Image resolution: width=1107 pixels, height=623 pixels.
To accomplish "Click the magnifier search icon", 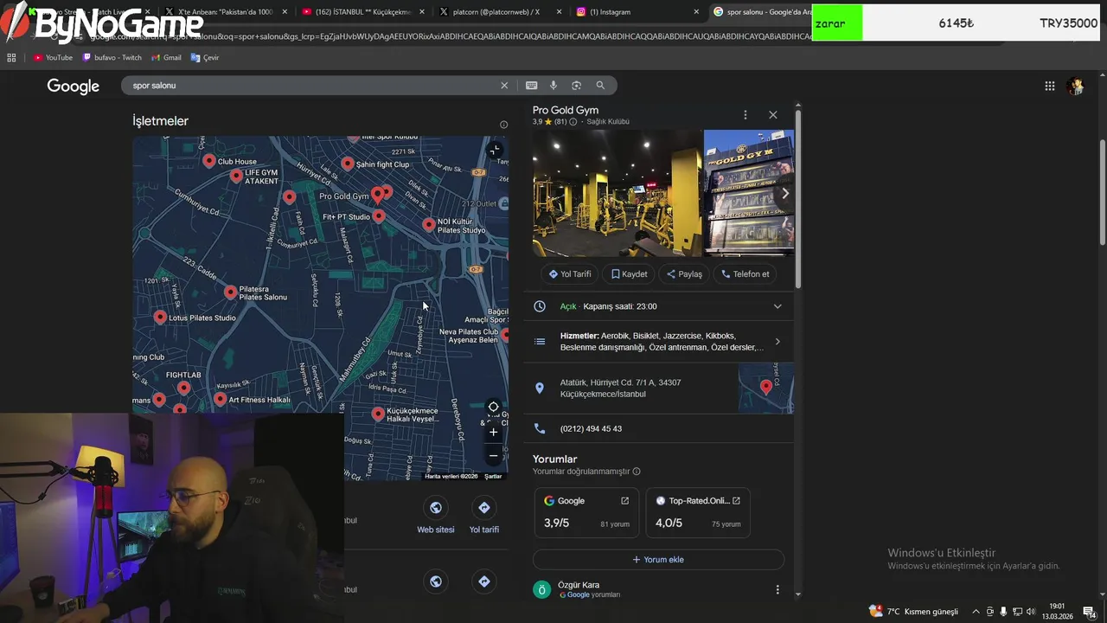I will click(600, 86).
